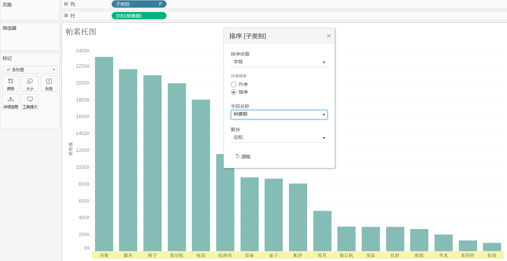Screen dimensions: 507x261
Task: Click the 1000K axis tick label
Action: coord(83,167)
